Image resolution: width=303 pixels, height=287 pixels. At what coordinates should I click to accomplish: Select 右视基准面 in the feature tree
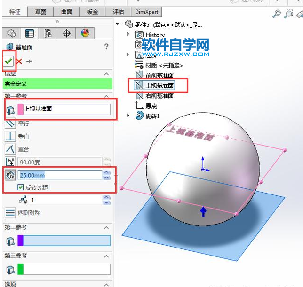(x=154, y=96)
